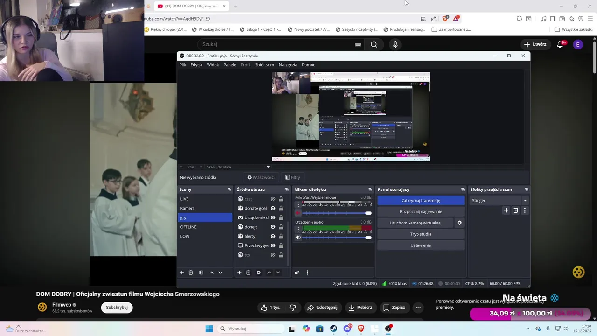597x336 pixels.
Task: Open the Narzędzia menu in OBS
Action: (288, 65)
